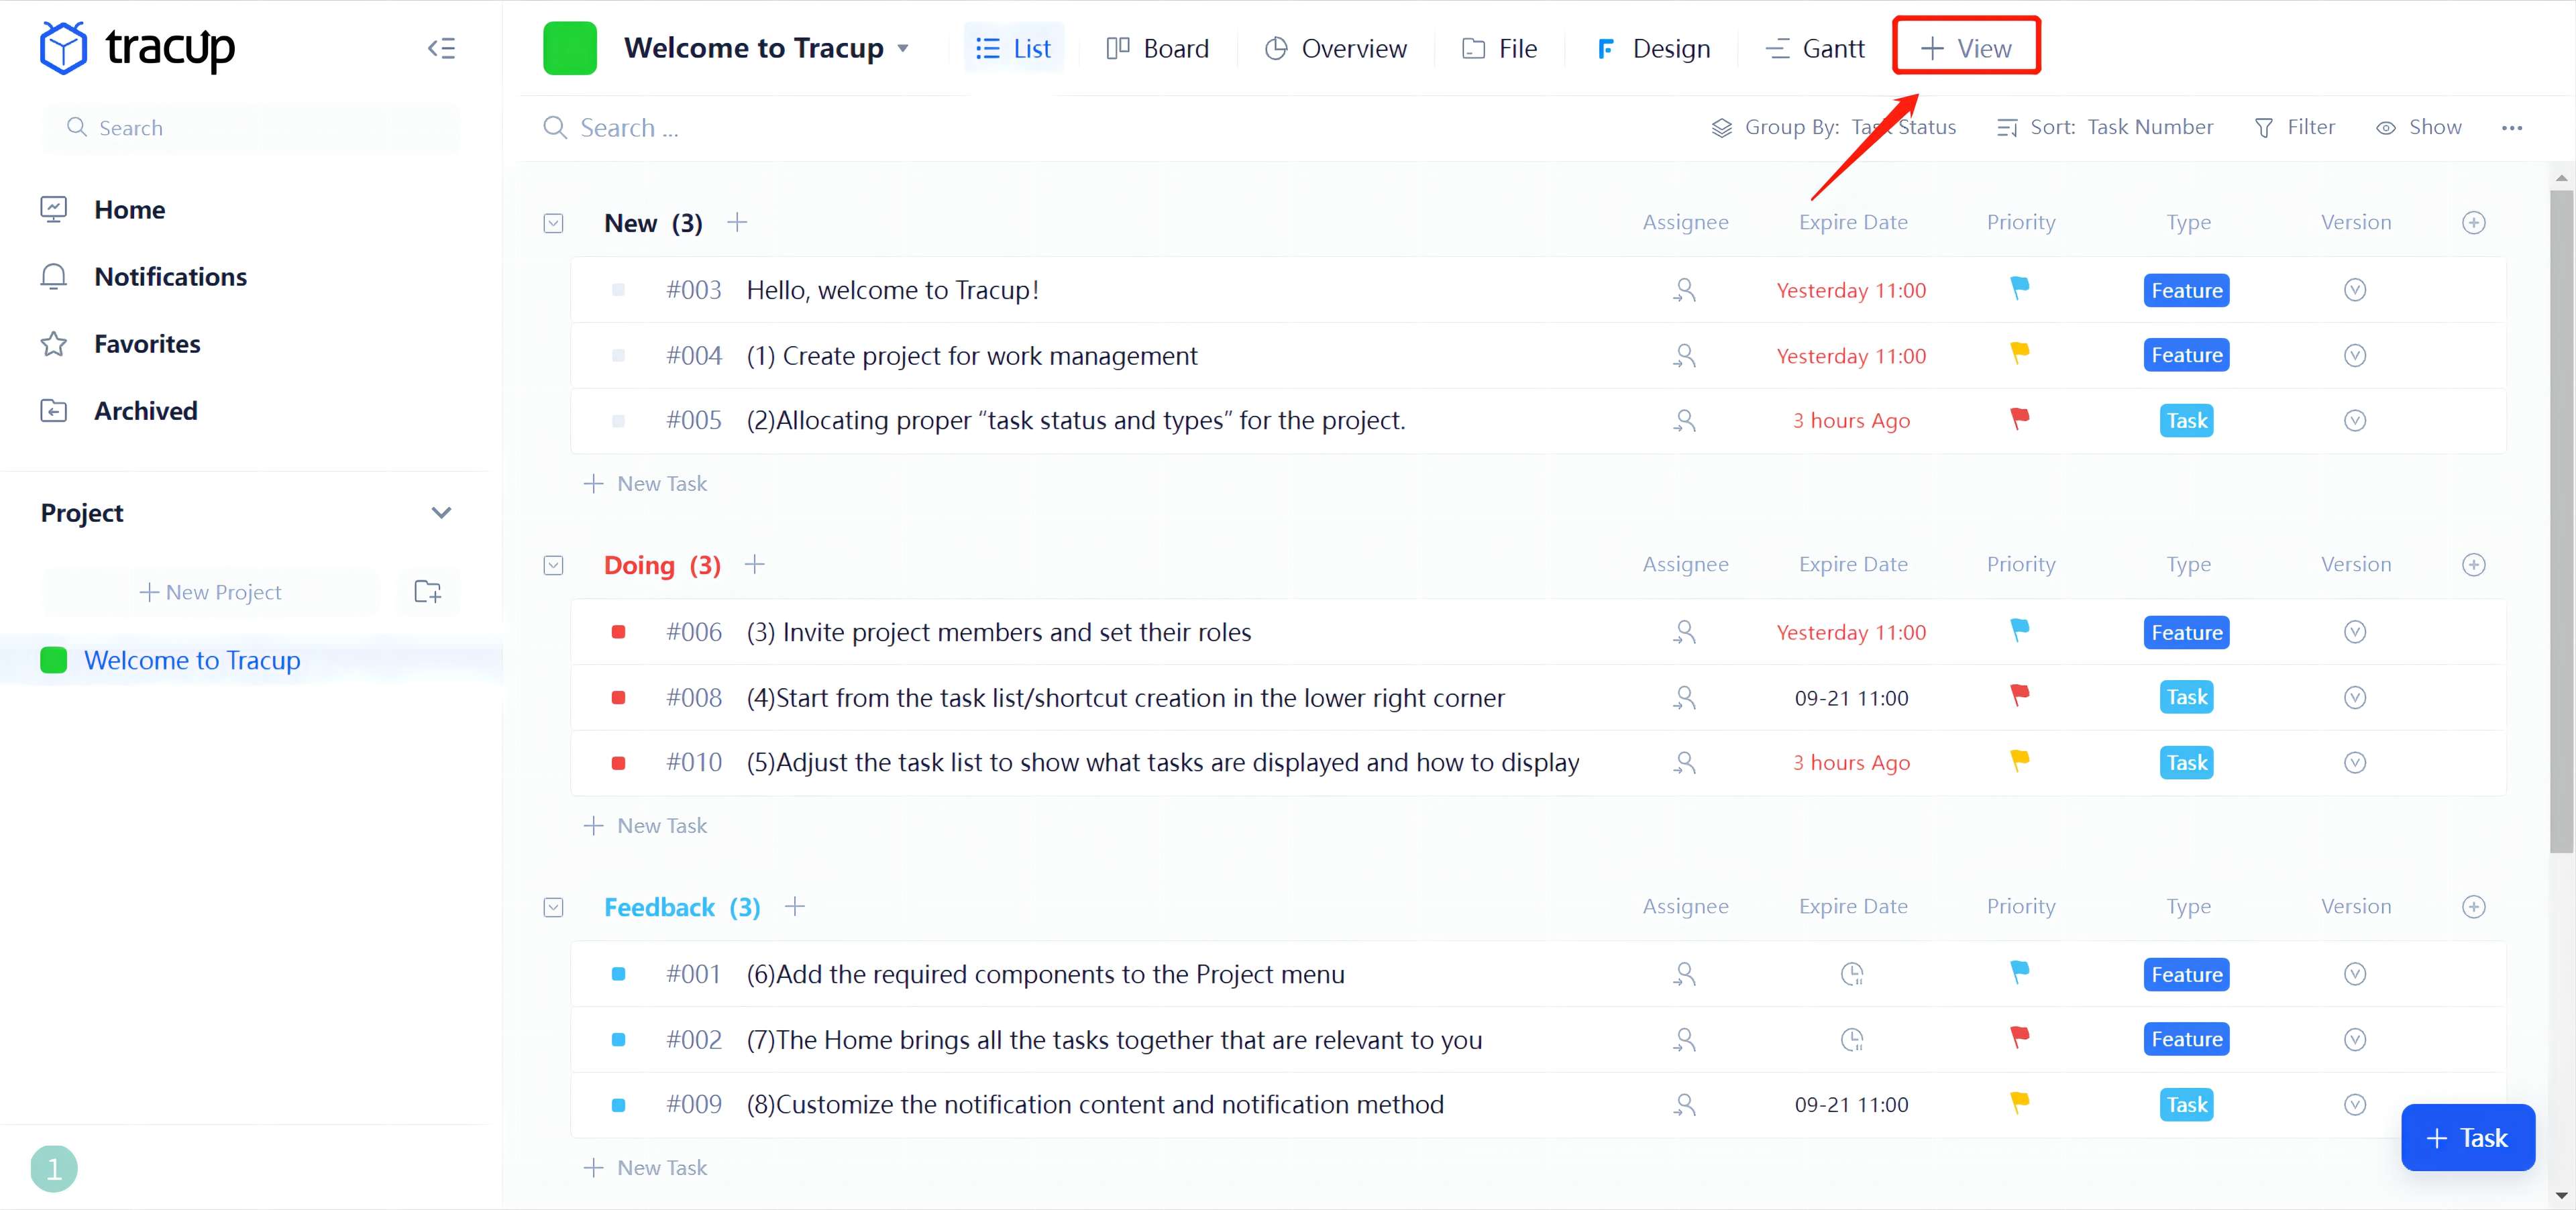This screenshot has height=1210, width=2576.
Task: Click the red priority flag on task #005
Action: click(x=2019, y=419)
